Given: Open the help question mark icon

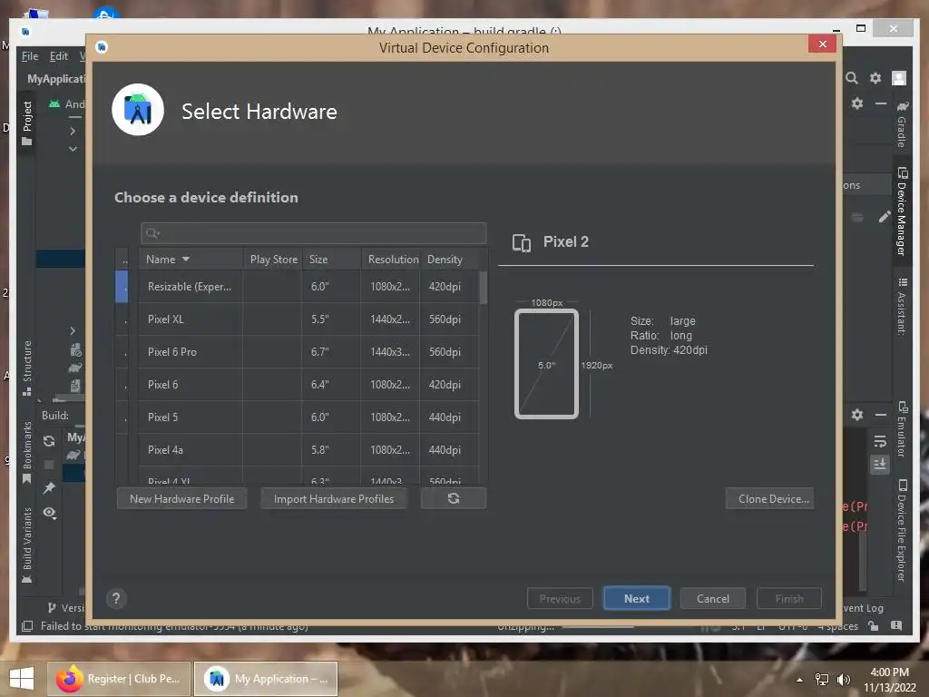Looking at the screenshot, I should [116, 599].
